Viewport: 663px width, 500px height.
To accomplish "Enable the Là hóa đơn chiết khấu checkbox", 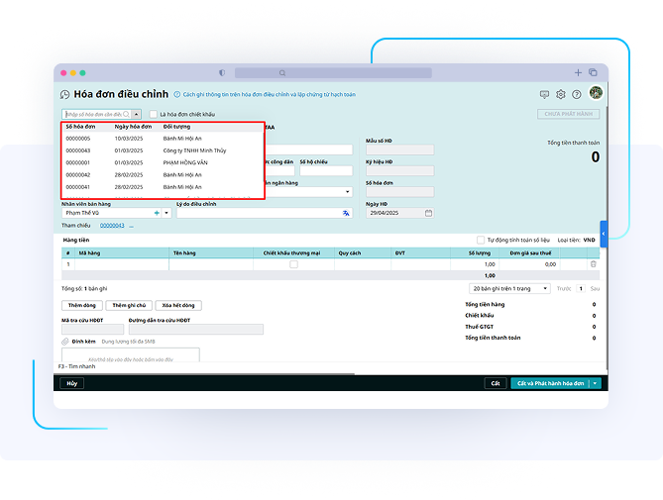I will (153, 115).
